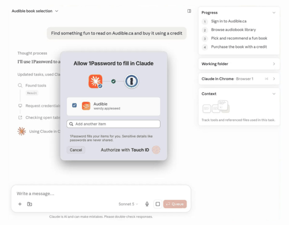
Task: Select the Purchase the book with a credit step
Action: [239, 47]
